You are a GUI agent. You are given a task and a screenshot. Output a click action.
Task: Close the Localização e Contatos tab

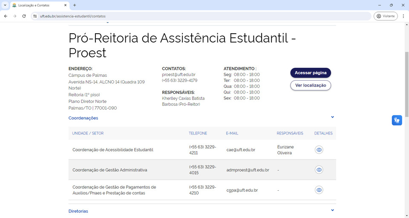(x=65, y=5)
